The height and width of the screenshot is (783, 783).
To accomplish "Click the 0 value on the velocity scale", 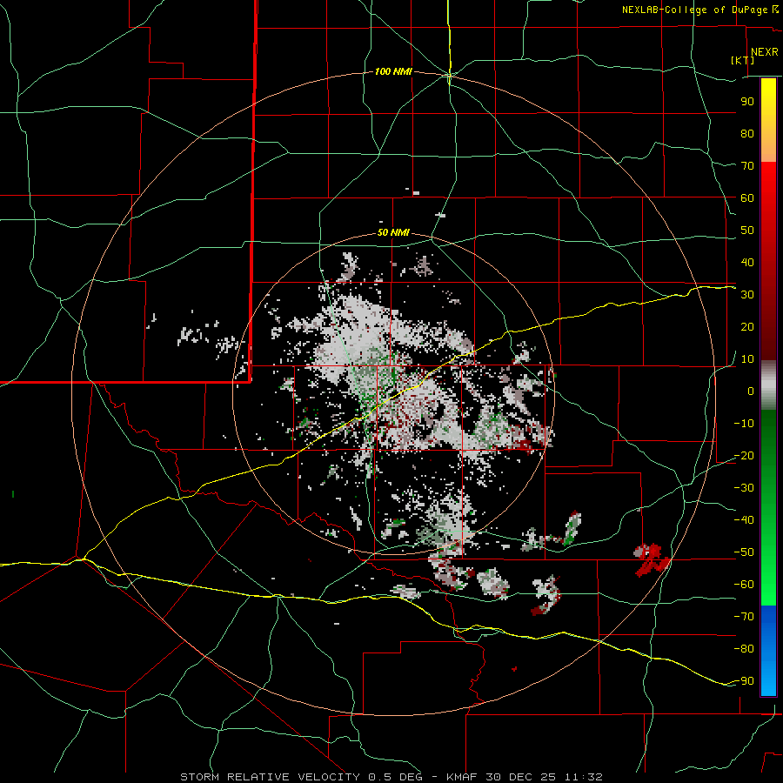I will pyautogui.click(x=751, y=391).
